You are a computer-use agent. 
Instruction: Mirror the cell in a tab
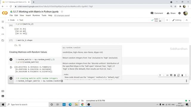click(x=178, y=75)
